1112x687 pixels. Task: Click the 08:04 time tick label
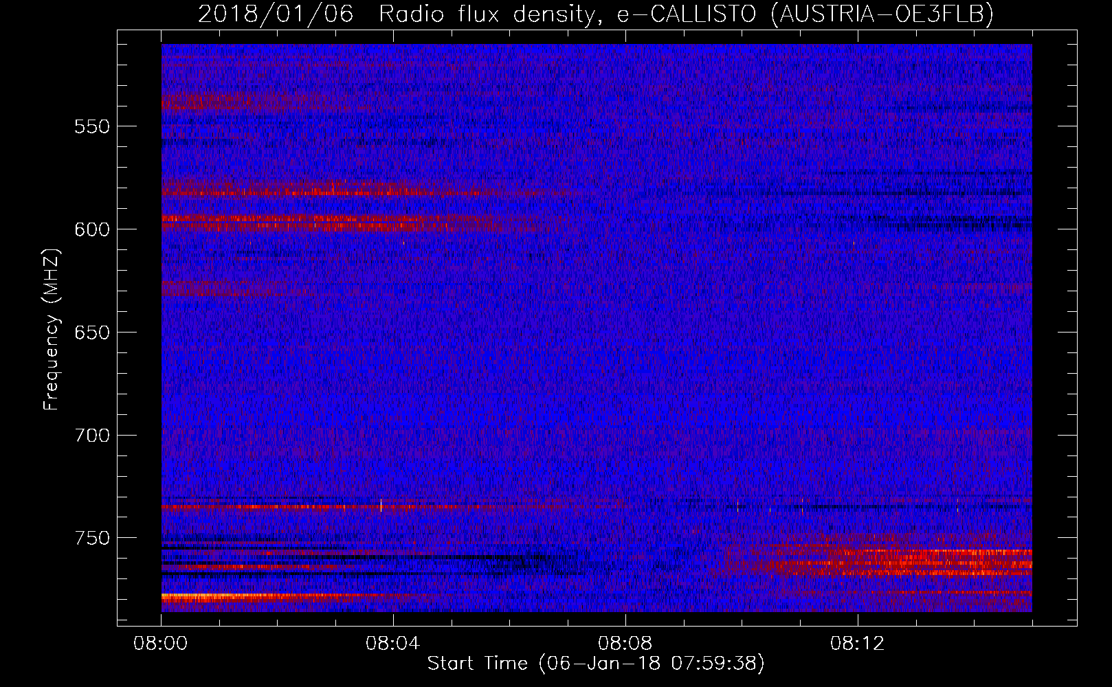pyautogui.click(x=393, y=644)
